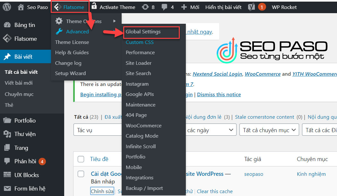
Task: Click the Yoast SEO icon in admin bar
Action: click(251, 7)
